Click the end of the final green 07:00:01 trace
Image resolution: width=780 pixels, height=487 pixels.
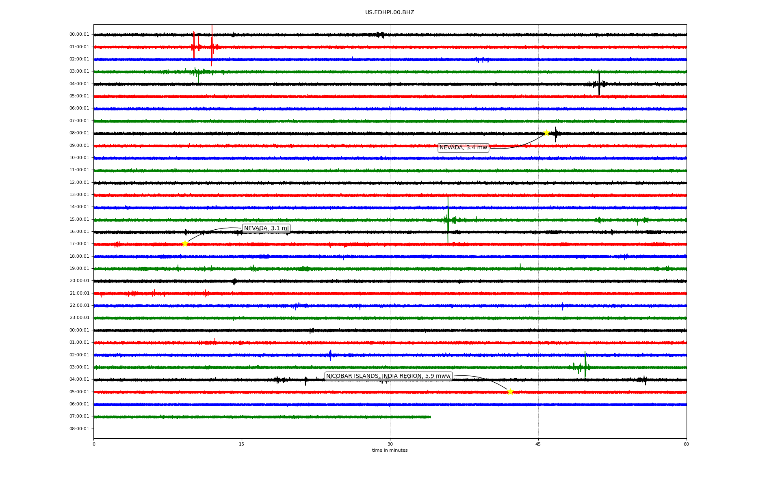[x=430, y=417]
